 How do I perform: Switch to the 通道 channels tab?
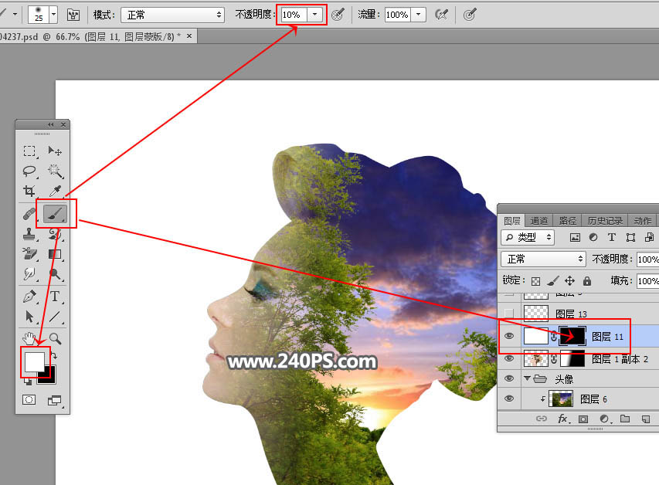[540, 221]
